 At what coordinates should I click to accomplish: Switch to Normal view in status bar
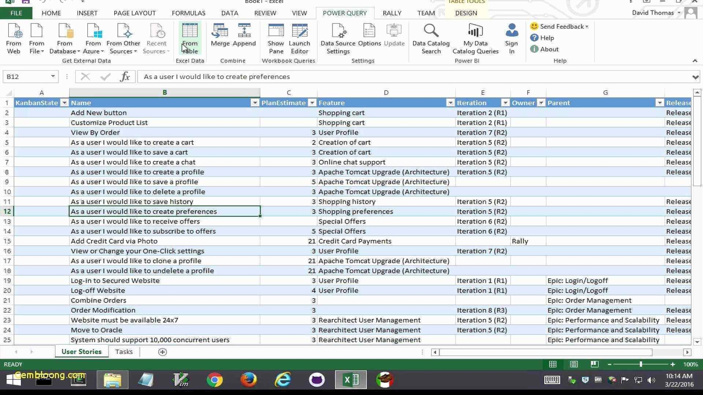click(x=553, y=364)
